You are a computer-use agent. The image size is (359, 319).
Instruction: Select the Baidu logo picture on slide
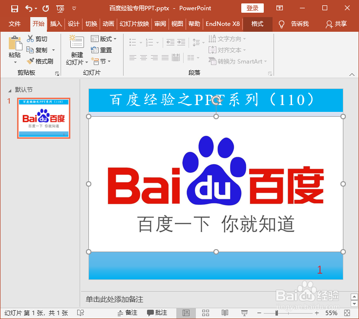point(216,184)
